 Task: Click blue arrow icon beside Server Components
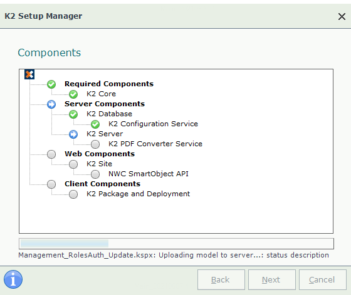[x=51, y=104]
